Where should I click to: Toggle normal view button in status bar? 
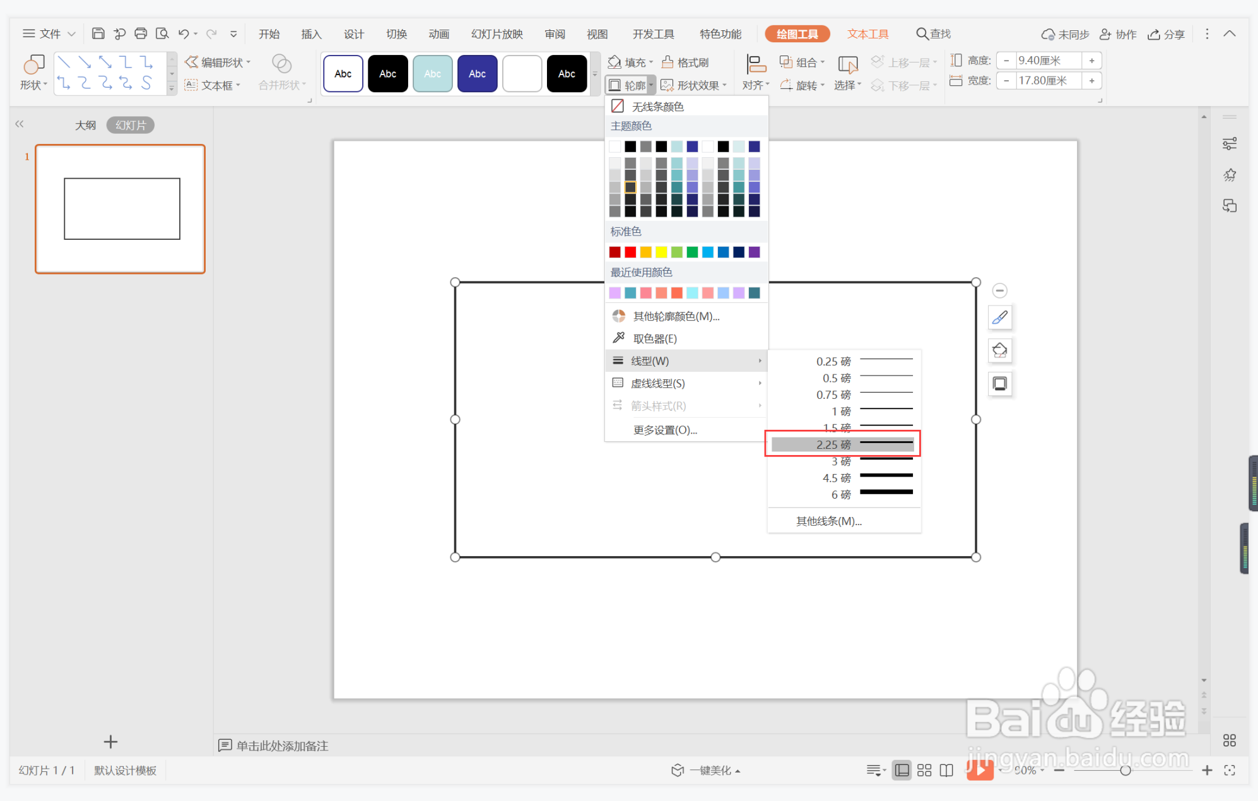pos(902,770)
